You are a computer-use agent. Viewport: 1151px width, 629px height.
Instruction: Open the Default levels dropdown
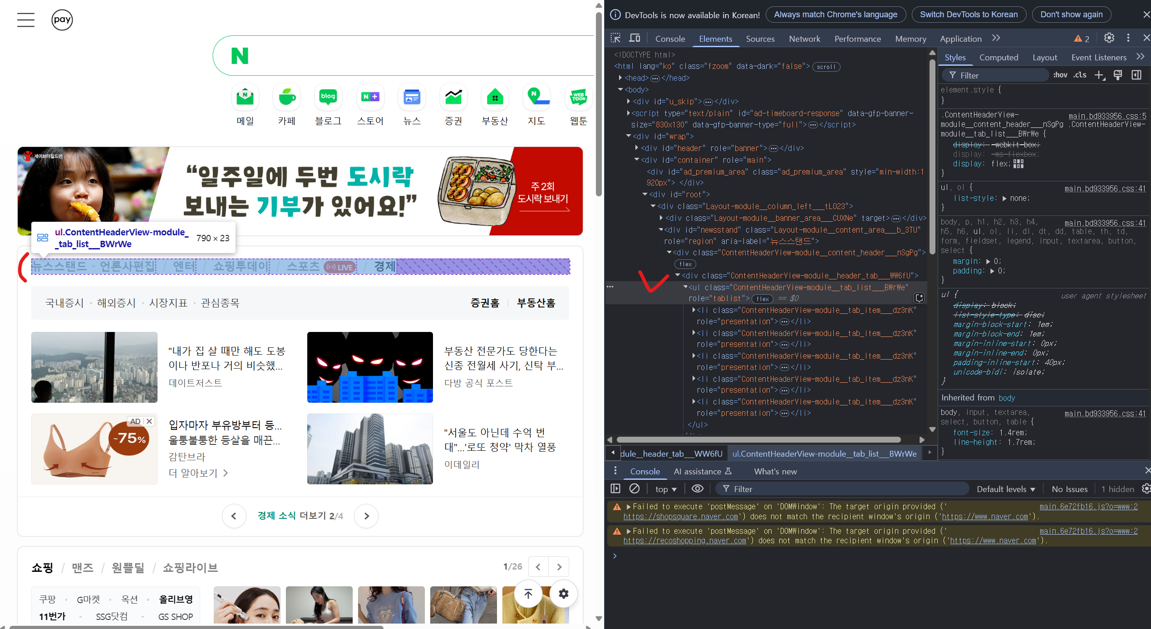(1005, 489)
